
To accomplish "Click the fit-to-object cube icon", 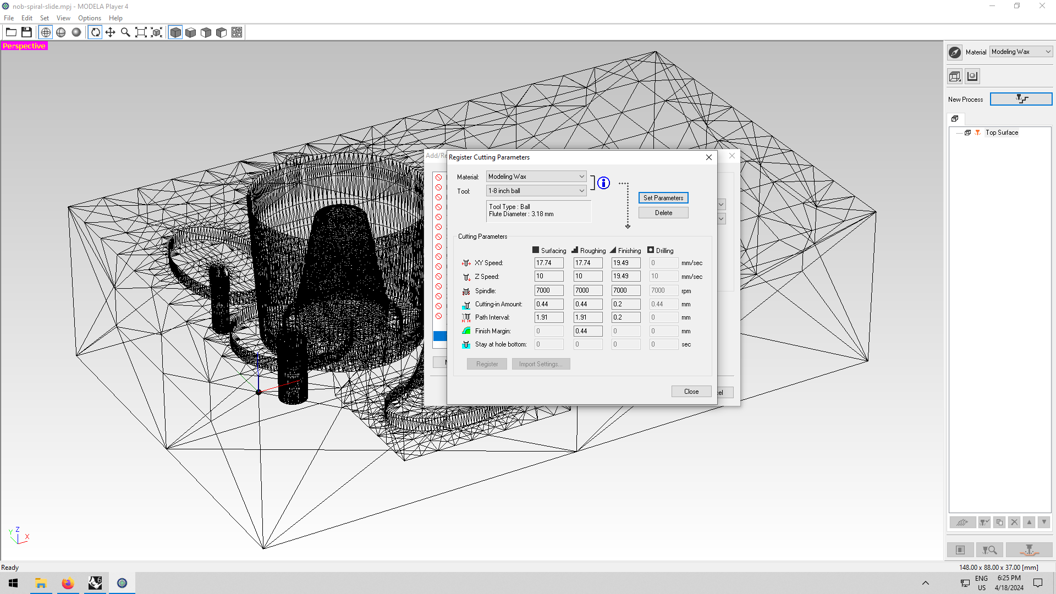I will (x=157, y=32).
